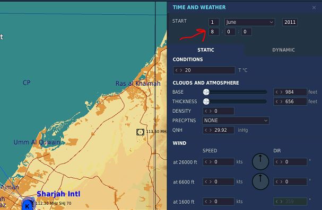322x210 pixels.
Task: Increase cloud DENSITY value
Action: [x=211, y=111]
